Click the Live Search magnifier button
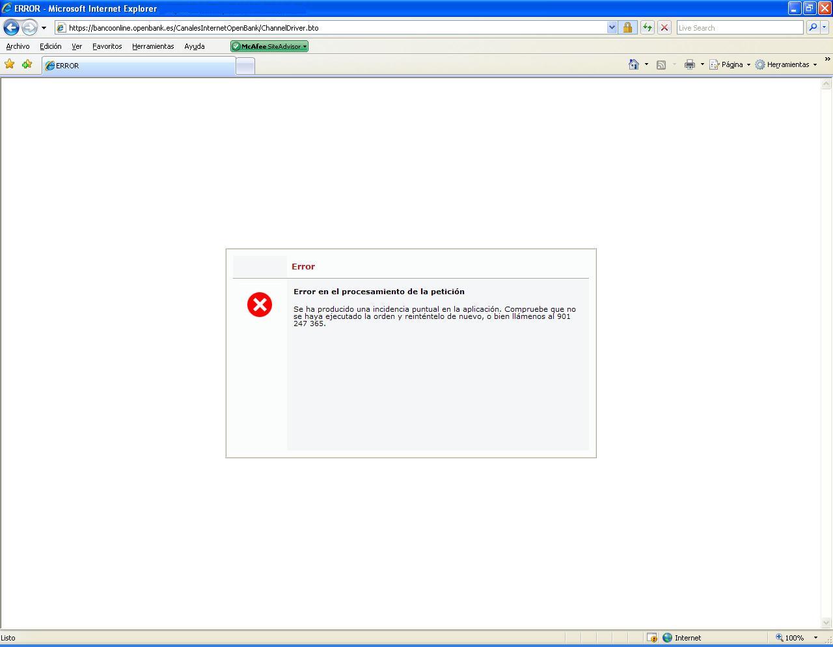 click(x=812, y=27)
